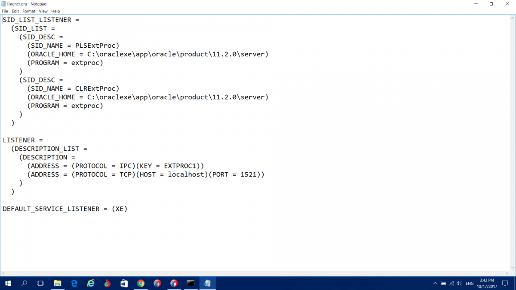Image resolution: width=516 pixels, height=290 pixels.
Task: Open the Wi-Fi network flyout
Action: point(451,284)
